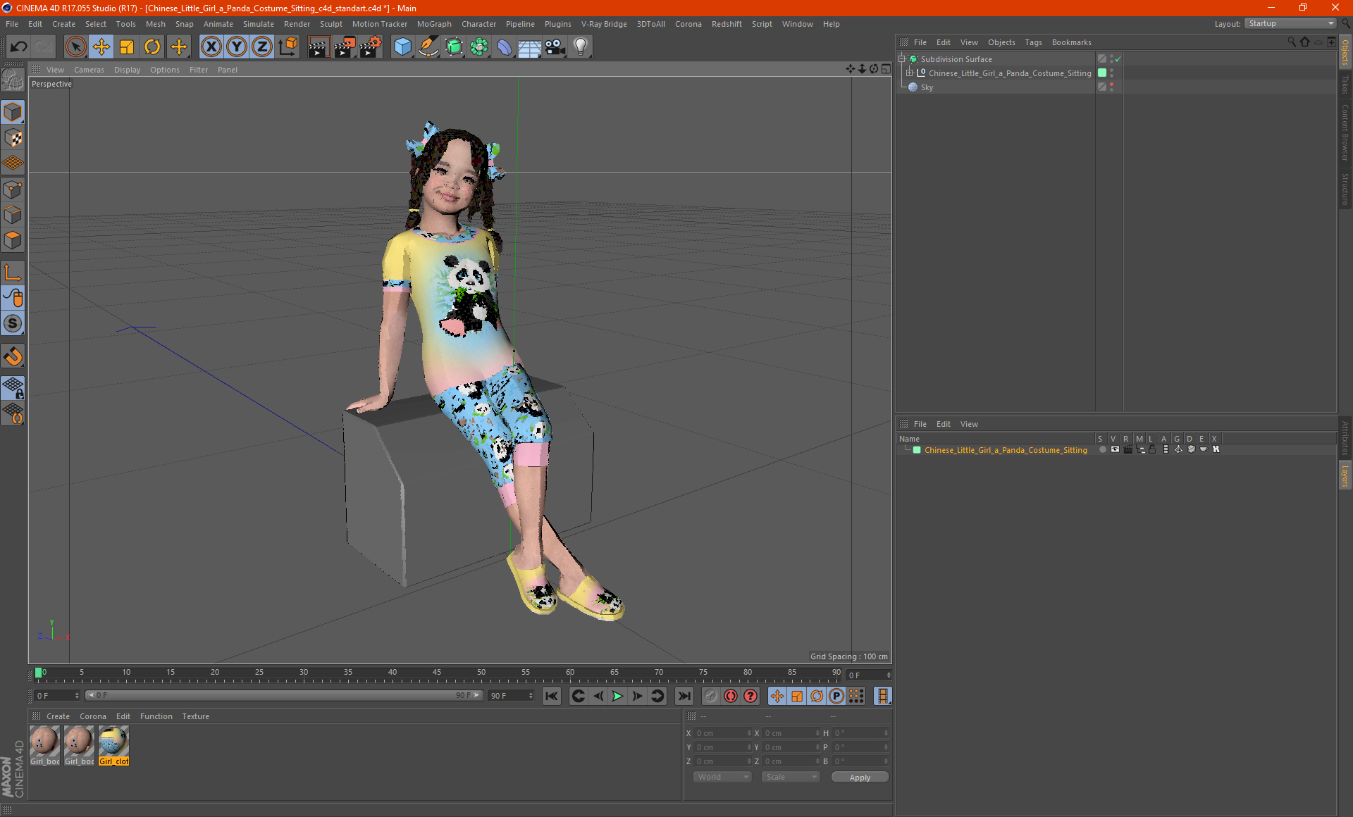This screenshot has width=1353, height=817.
Task: Toggle layer solo dot
Action: click(1102, 450)
